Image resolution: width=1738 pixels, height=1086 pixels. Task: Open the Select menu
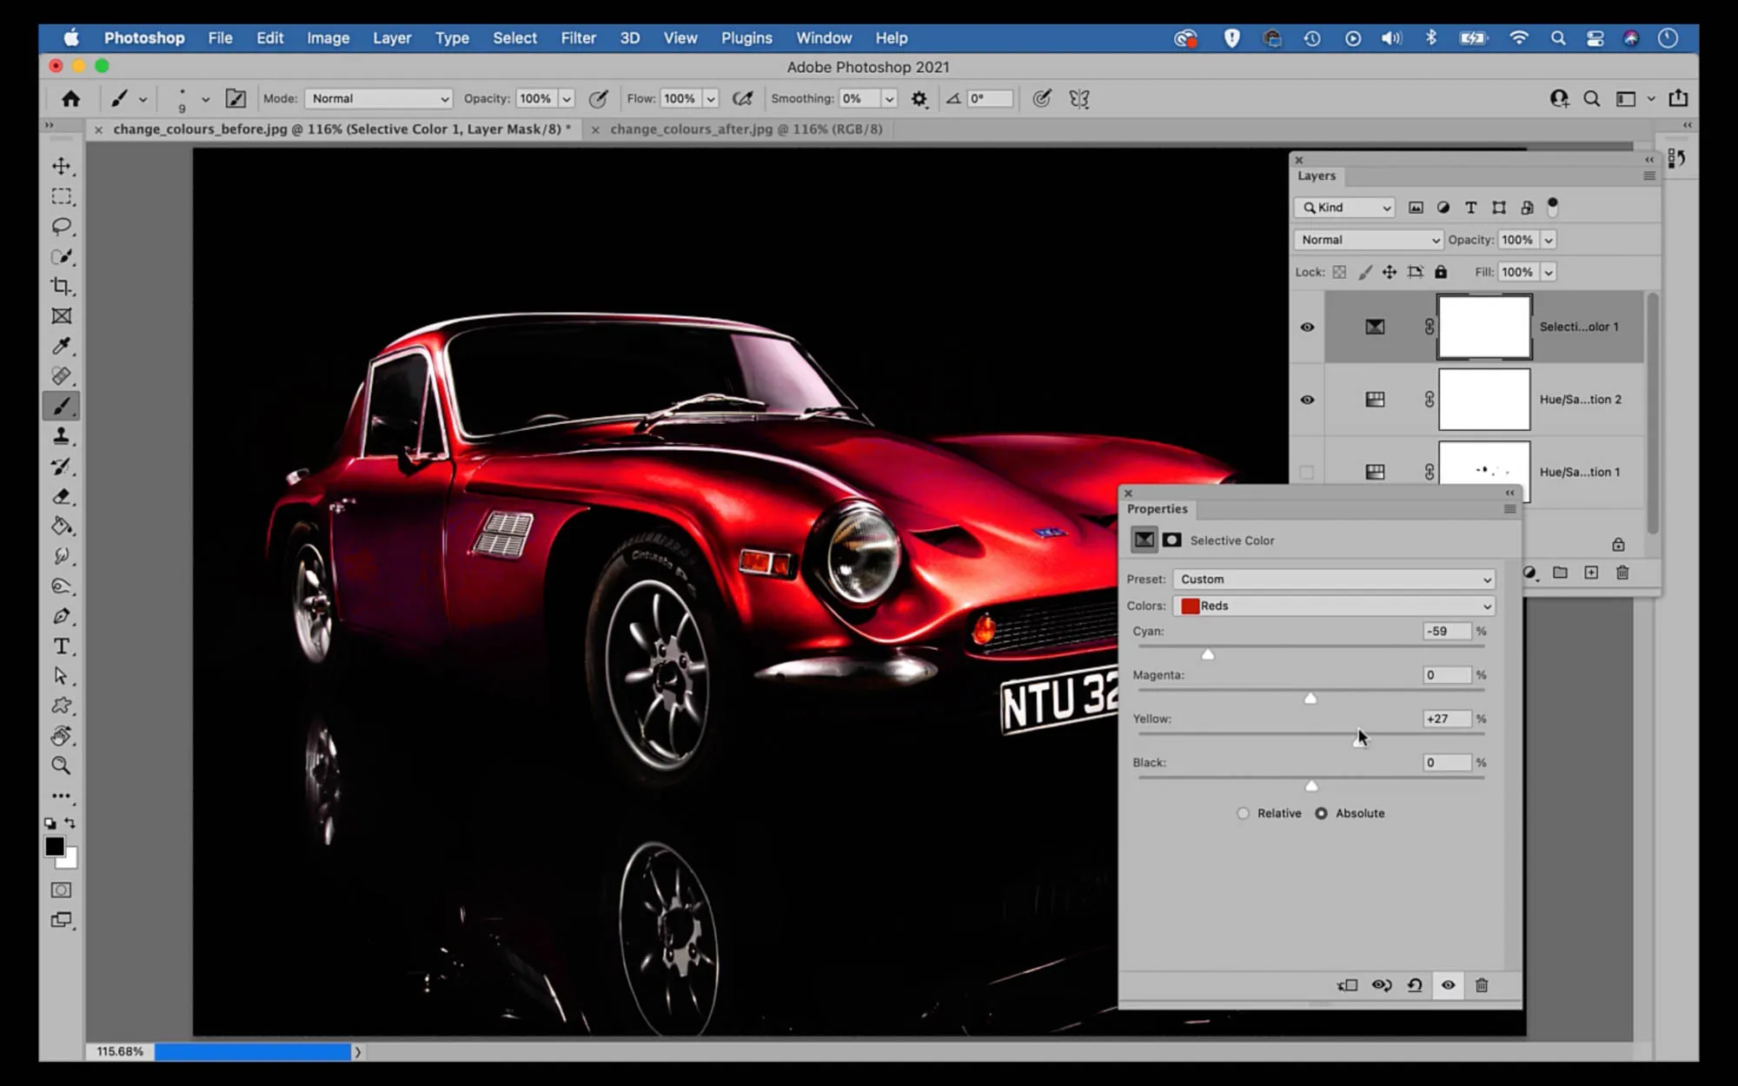pos(514,38)
